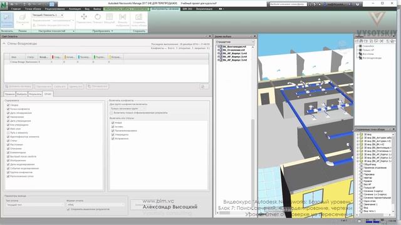Toggle the Новый status checkbox
This screenshot has width=401, height=225.
pyautogui.click(x=113, y=122)
